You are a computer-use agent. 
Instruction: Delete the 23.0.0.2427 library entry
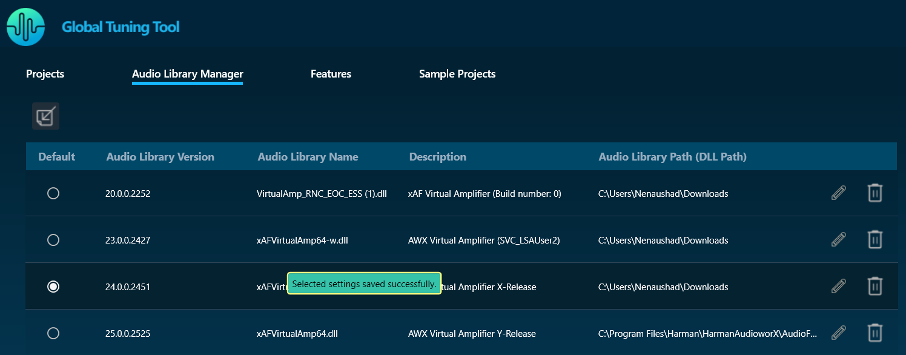(875, 240)
